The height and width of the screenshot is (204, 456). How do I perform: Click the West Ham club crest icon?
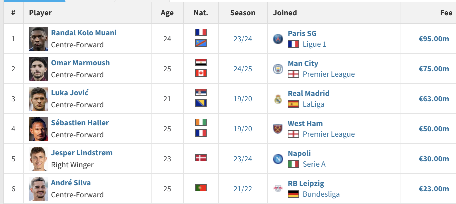tap(278, 129)
